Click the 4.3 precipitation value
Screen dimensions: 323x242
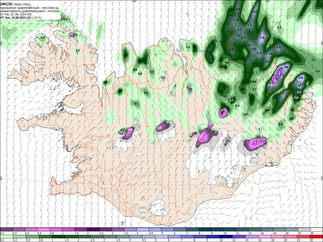point(250,25)
